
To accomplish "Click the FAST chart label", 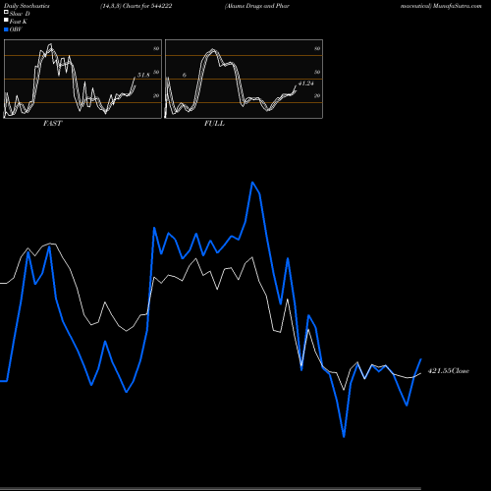I will coord(52,124).
